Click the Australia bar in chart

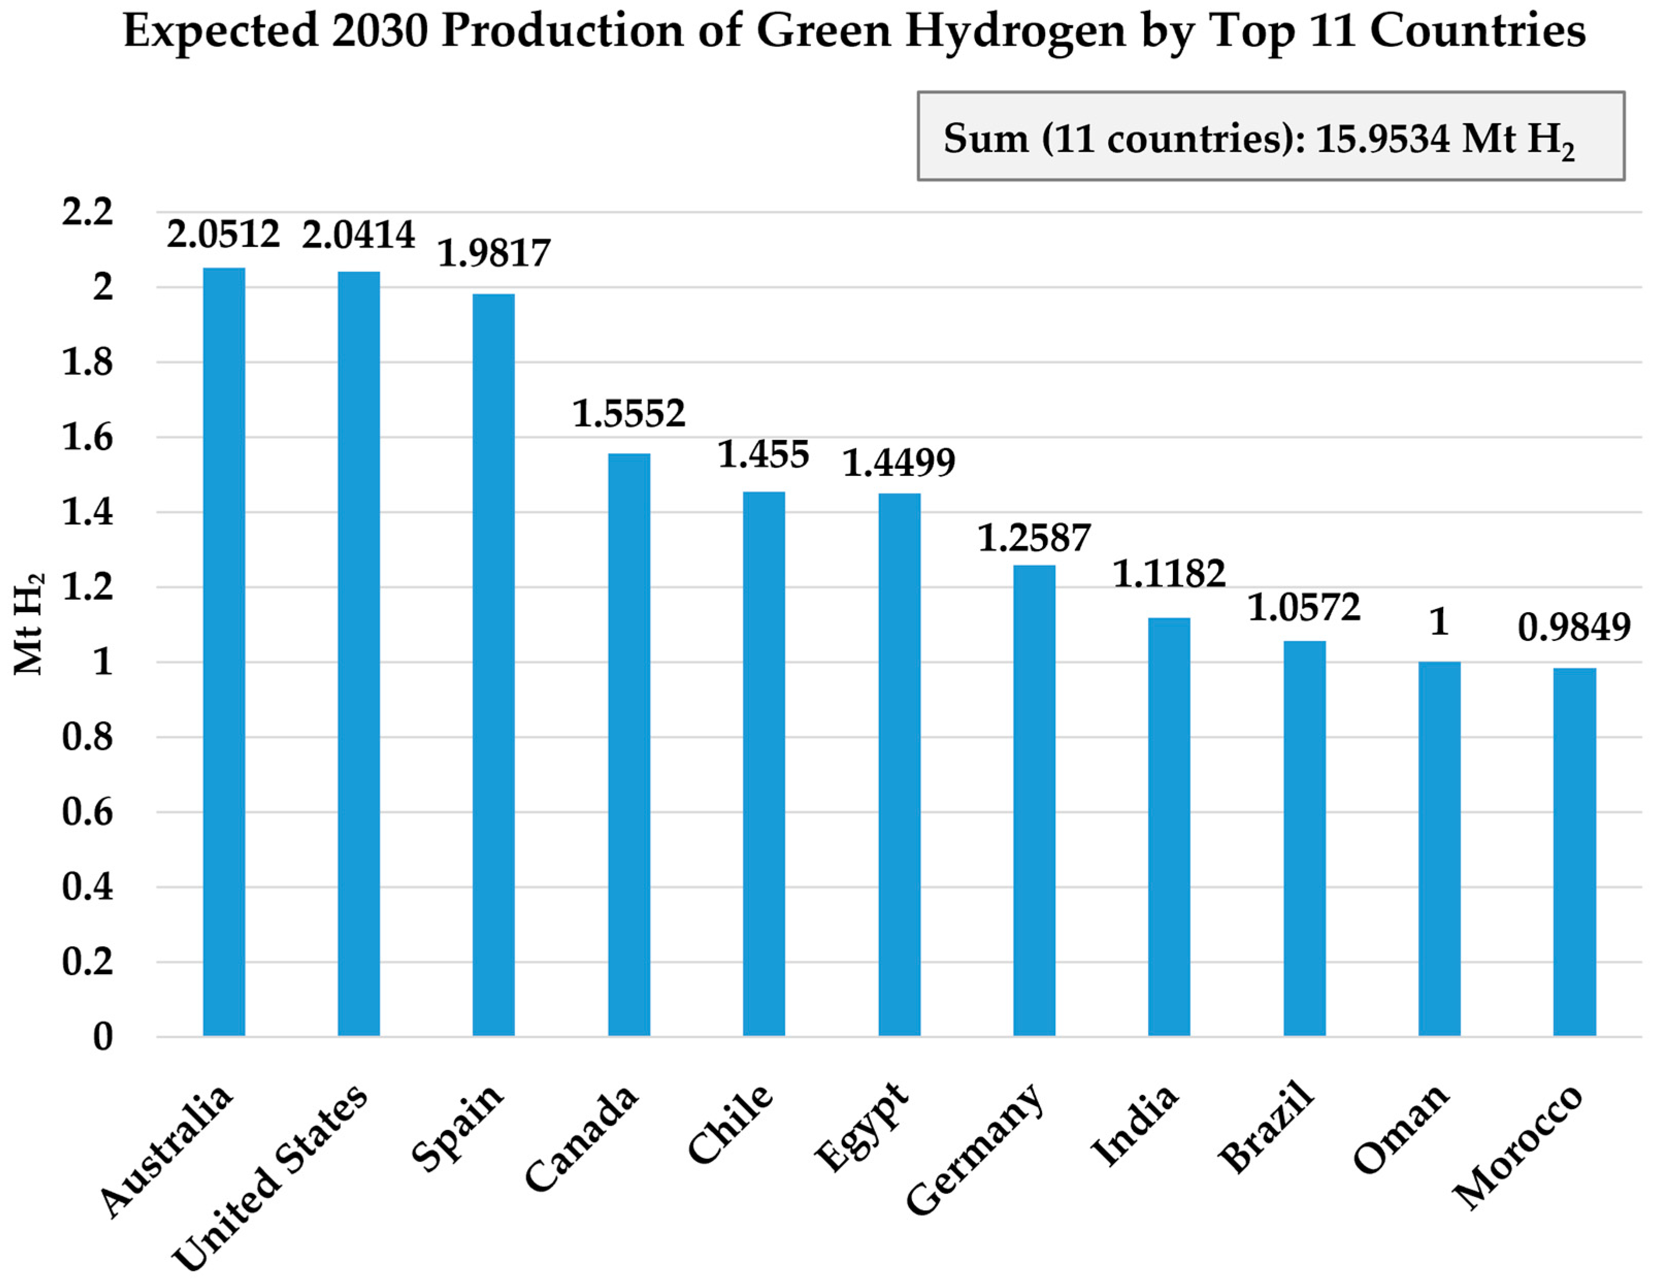224,652
